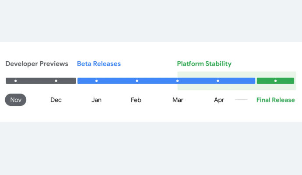This screenshot has width=302, height=175.
Task: Click the dark gray Developer Previews bar
Action: click(41, 81)
